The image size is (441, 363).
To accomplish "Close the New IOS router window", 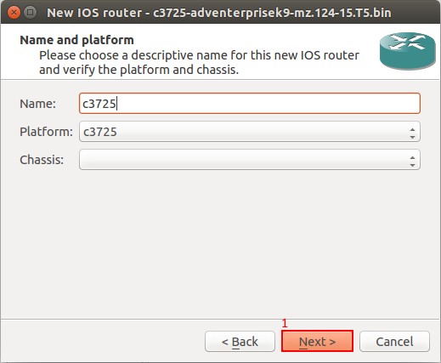I will point(14,13).
